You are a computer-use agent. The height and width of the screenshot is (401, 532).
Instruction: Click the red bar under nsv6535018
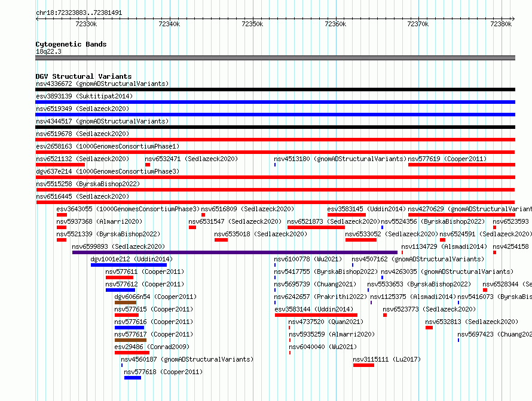click(x=221, y=240)
